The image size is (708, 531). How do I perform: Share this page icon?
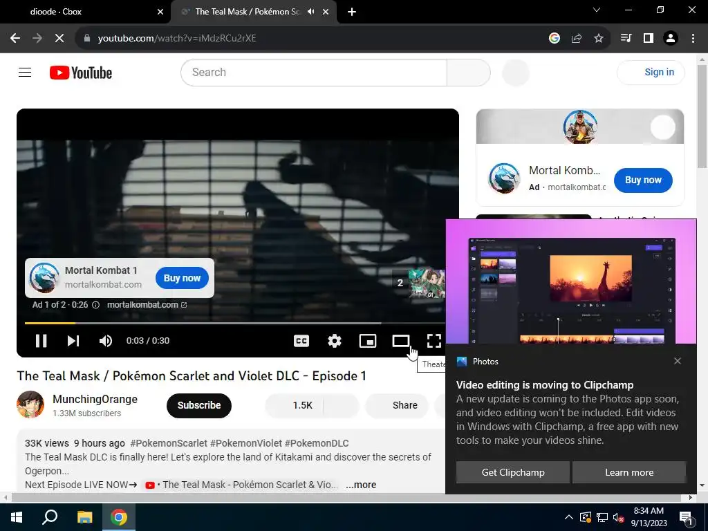[577, 39]
